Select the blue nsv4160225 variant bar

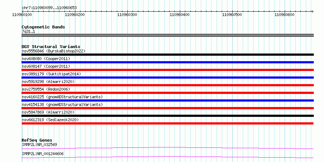pos(168,100)
